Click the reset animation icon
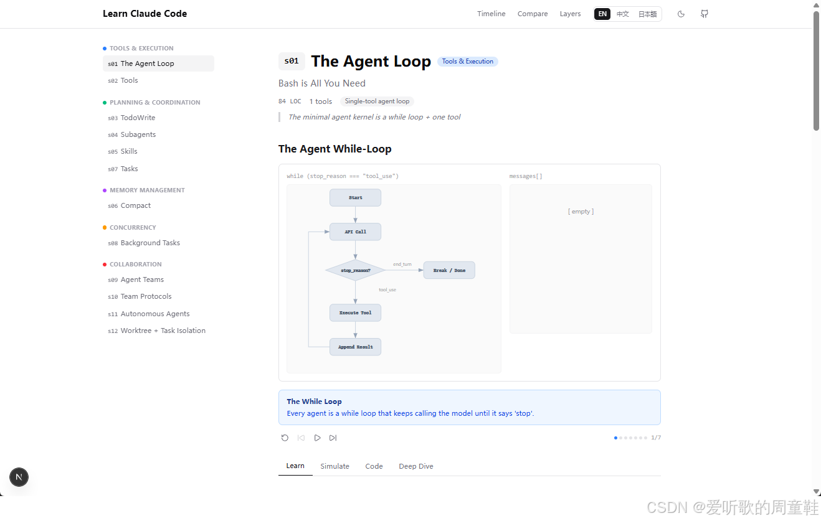821x521 pixels. pyautogui.click(x=285, y=438)
